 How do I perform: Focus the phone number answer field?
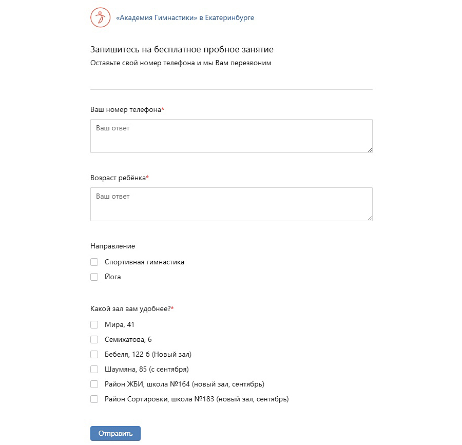pyautogui.click(x=231, y=136)
